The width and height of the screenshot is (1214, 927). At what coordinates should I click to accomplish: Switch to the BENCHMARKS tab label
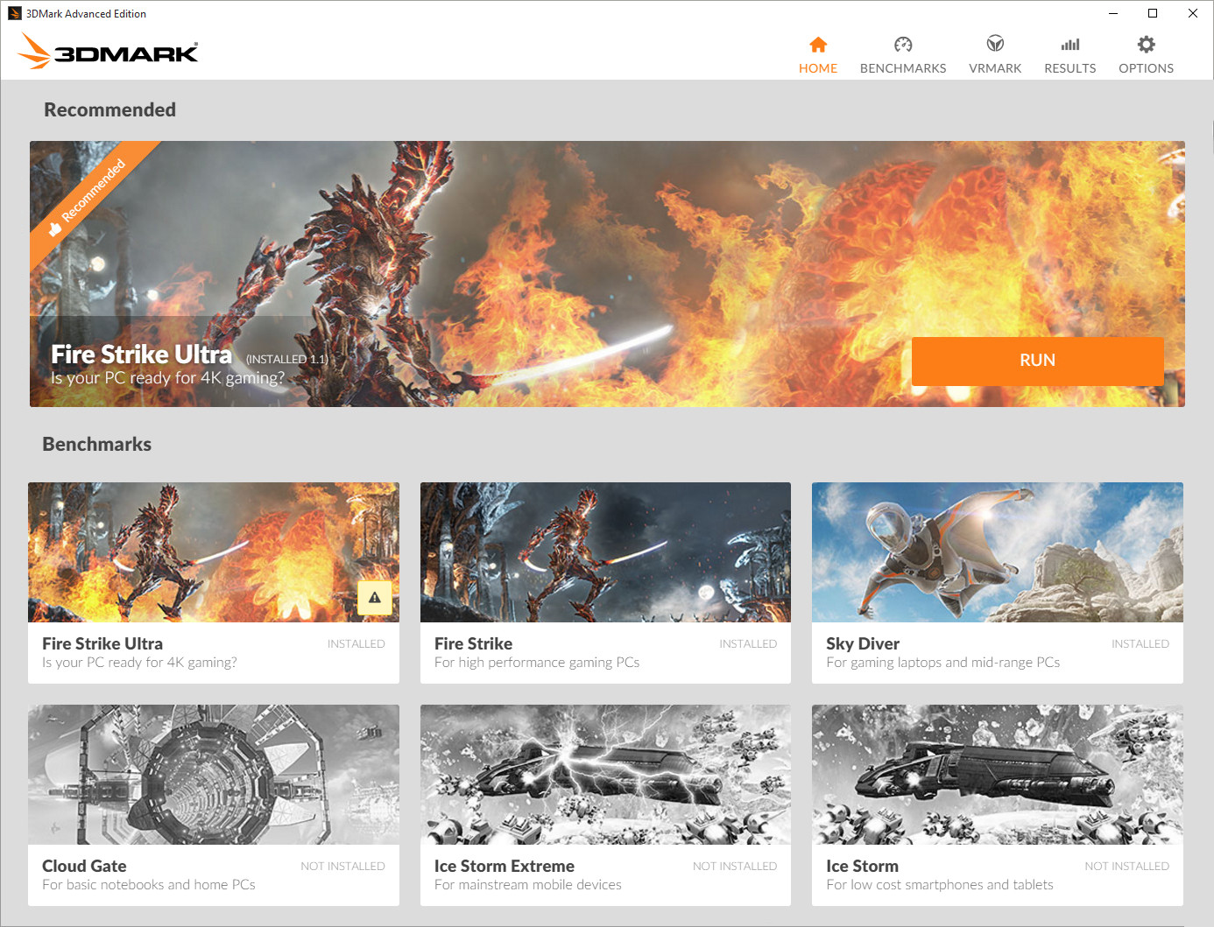tap(903, 68)
